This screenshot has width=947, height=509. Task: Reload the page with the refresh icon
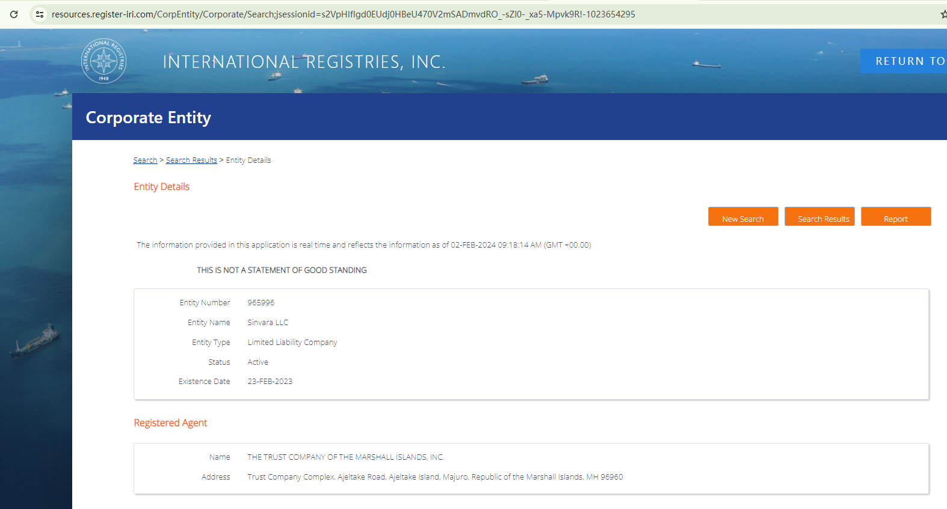pos(14,14)
